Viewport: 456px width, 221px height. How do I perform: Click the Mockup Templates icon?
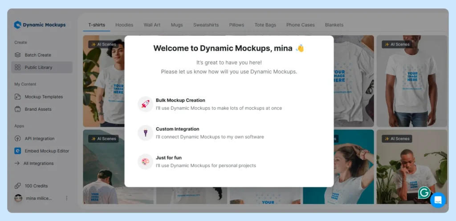point(17,96)
